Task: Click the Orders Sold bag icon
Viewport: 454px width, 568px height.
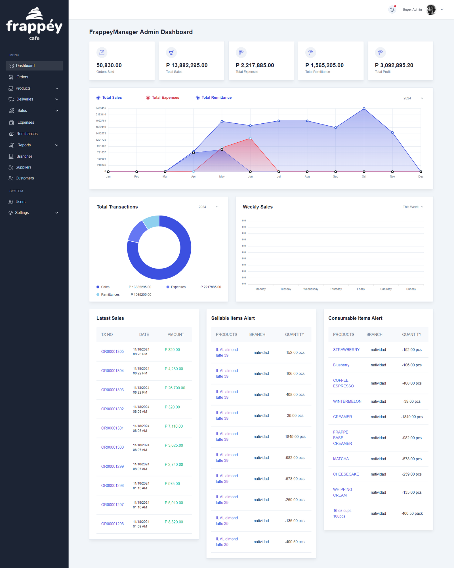Action: point(102,52)
